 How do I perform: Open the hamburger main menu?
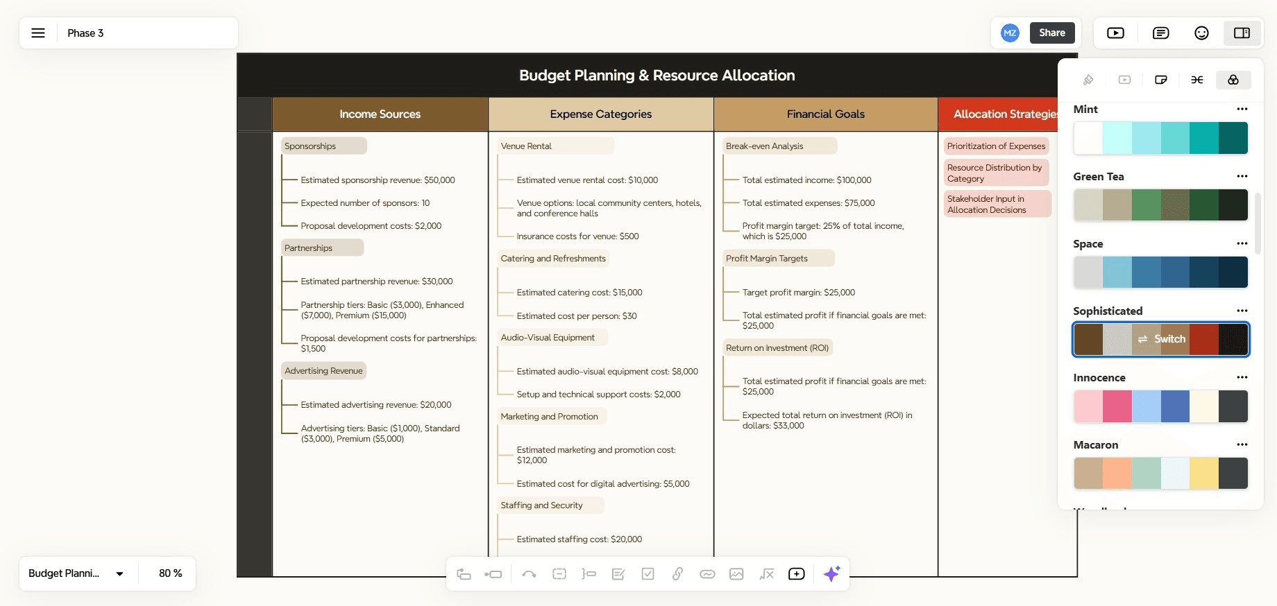coord(38,33)
